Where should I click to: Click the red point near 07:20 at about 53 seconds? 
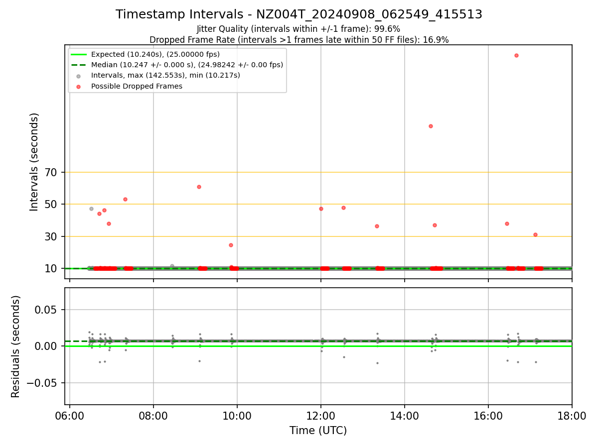pos(125,199)
